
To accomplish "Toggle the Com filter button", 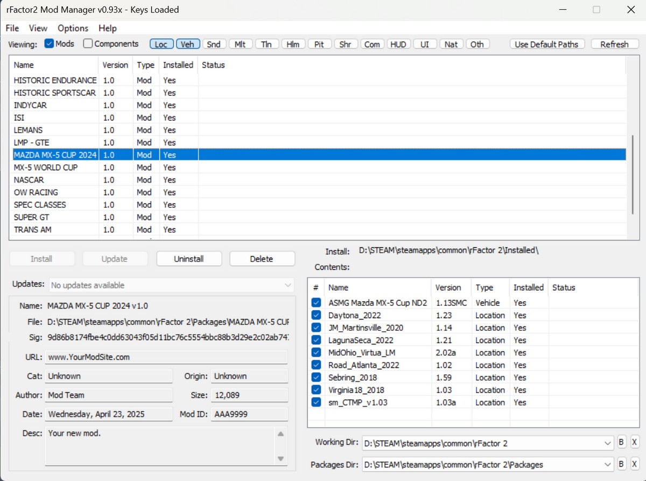I will [372, 44].
